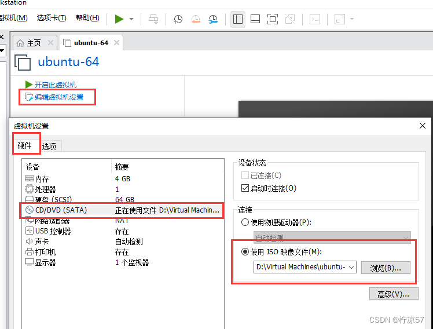433x329 pixels.
Task: Click the printer icon for 打印机
Action: [30, 251]
